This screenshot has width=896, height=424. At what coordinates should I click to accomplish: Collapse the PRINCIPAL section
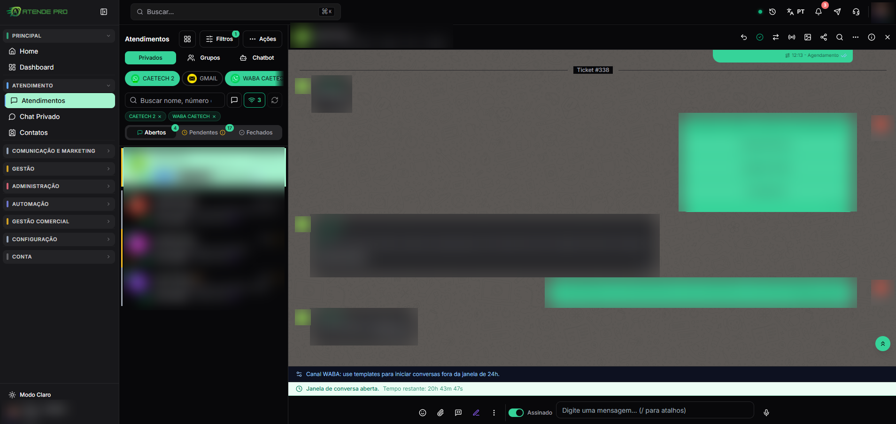tap(59, 36)
